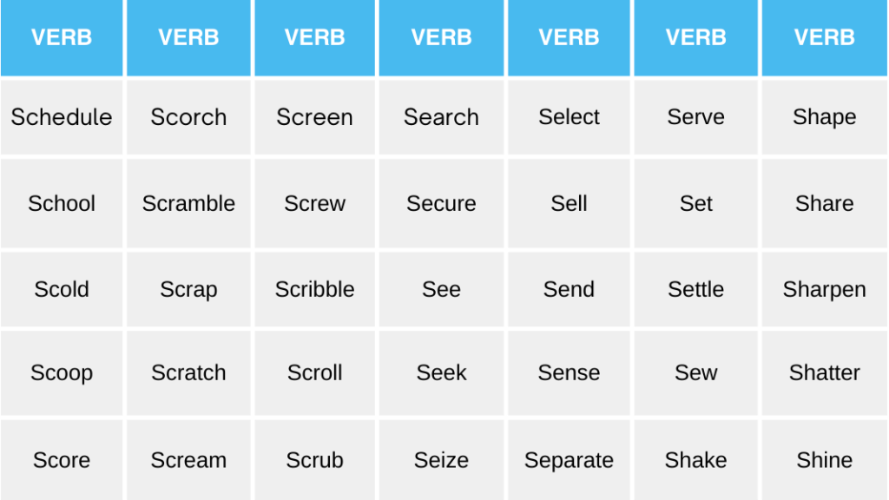The width and height of the screenshot is (889, 500).
Task: Click the VERB header above Schedule
Action: (62, 38)
